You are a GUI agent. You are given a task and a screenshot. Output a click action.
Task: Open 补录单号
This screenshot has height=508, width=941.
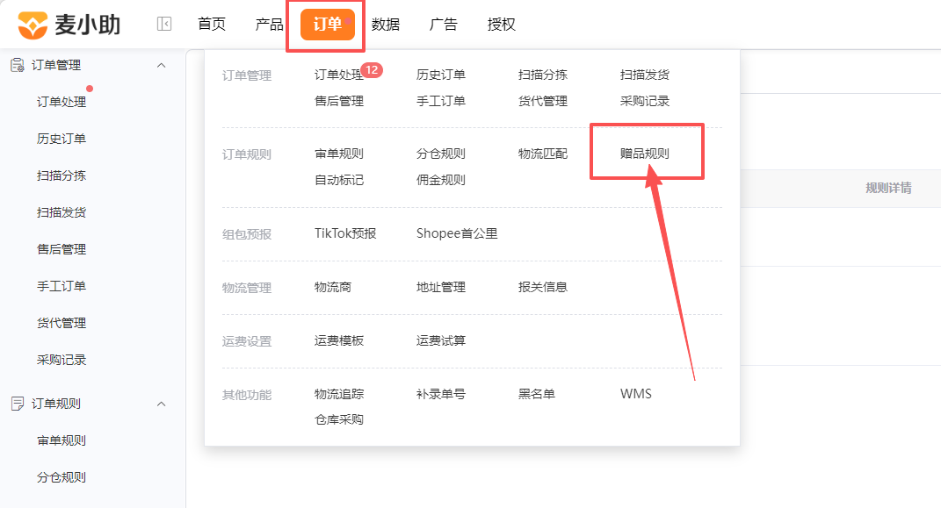(x=441, y=394)
